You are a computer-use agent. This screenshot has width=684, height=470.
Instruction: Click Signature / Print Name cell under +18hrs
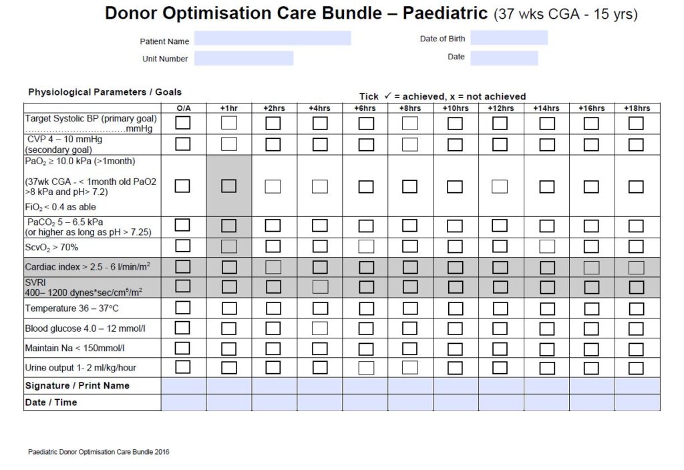pyautogui.click(x=637, y=385)
